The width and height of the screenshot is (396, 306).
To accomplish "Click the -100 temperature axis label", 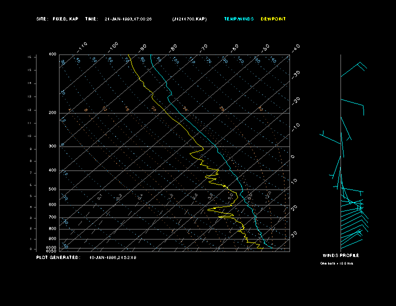I will point(113,47).
